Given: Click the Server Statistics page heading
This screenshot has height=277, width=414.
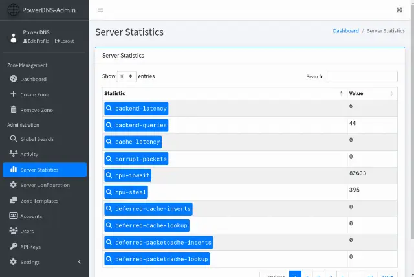Looking at the screenshot, I should coord(129,32).
